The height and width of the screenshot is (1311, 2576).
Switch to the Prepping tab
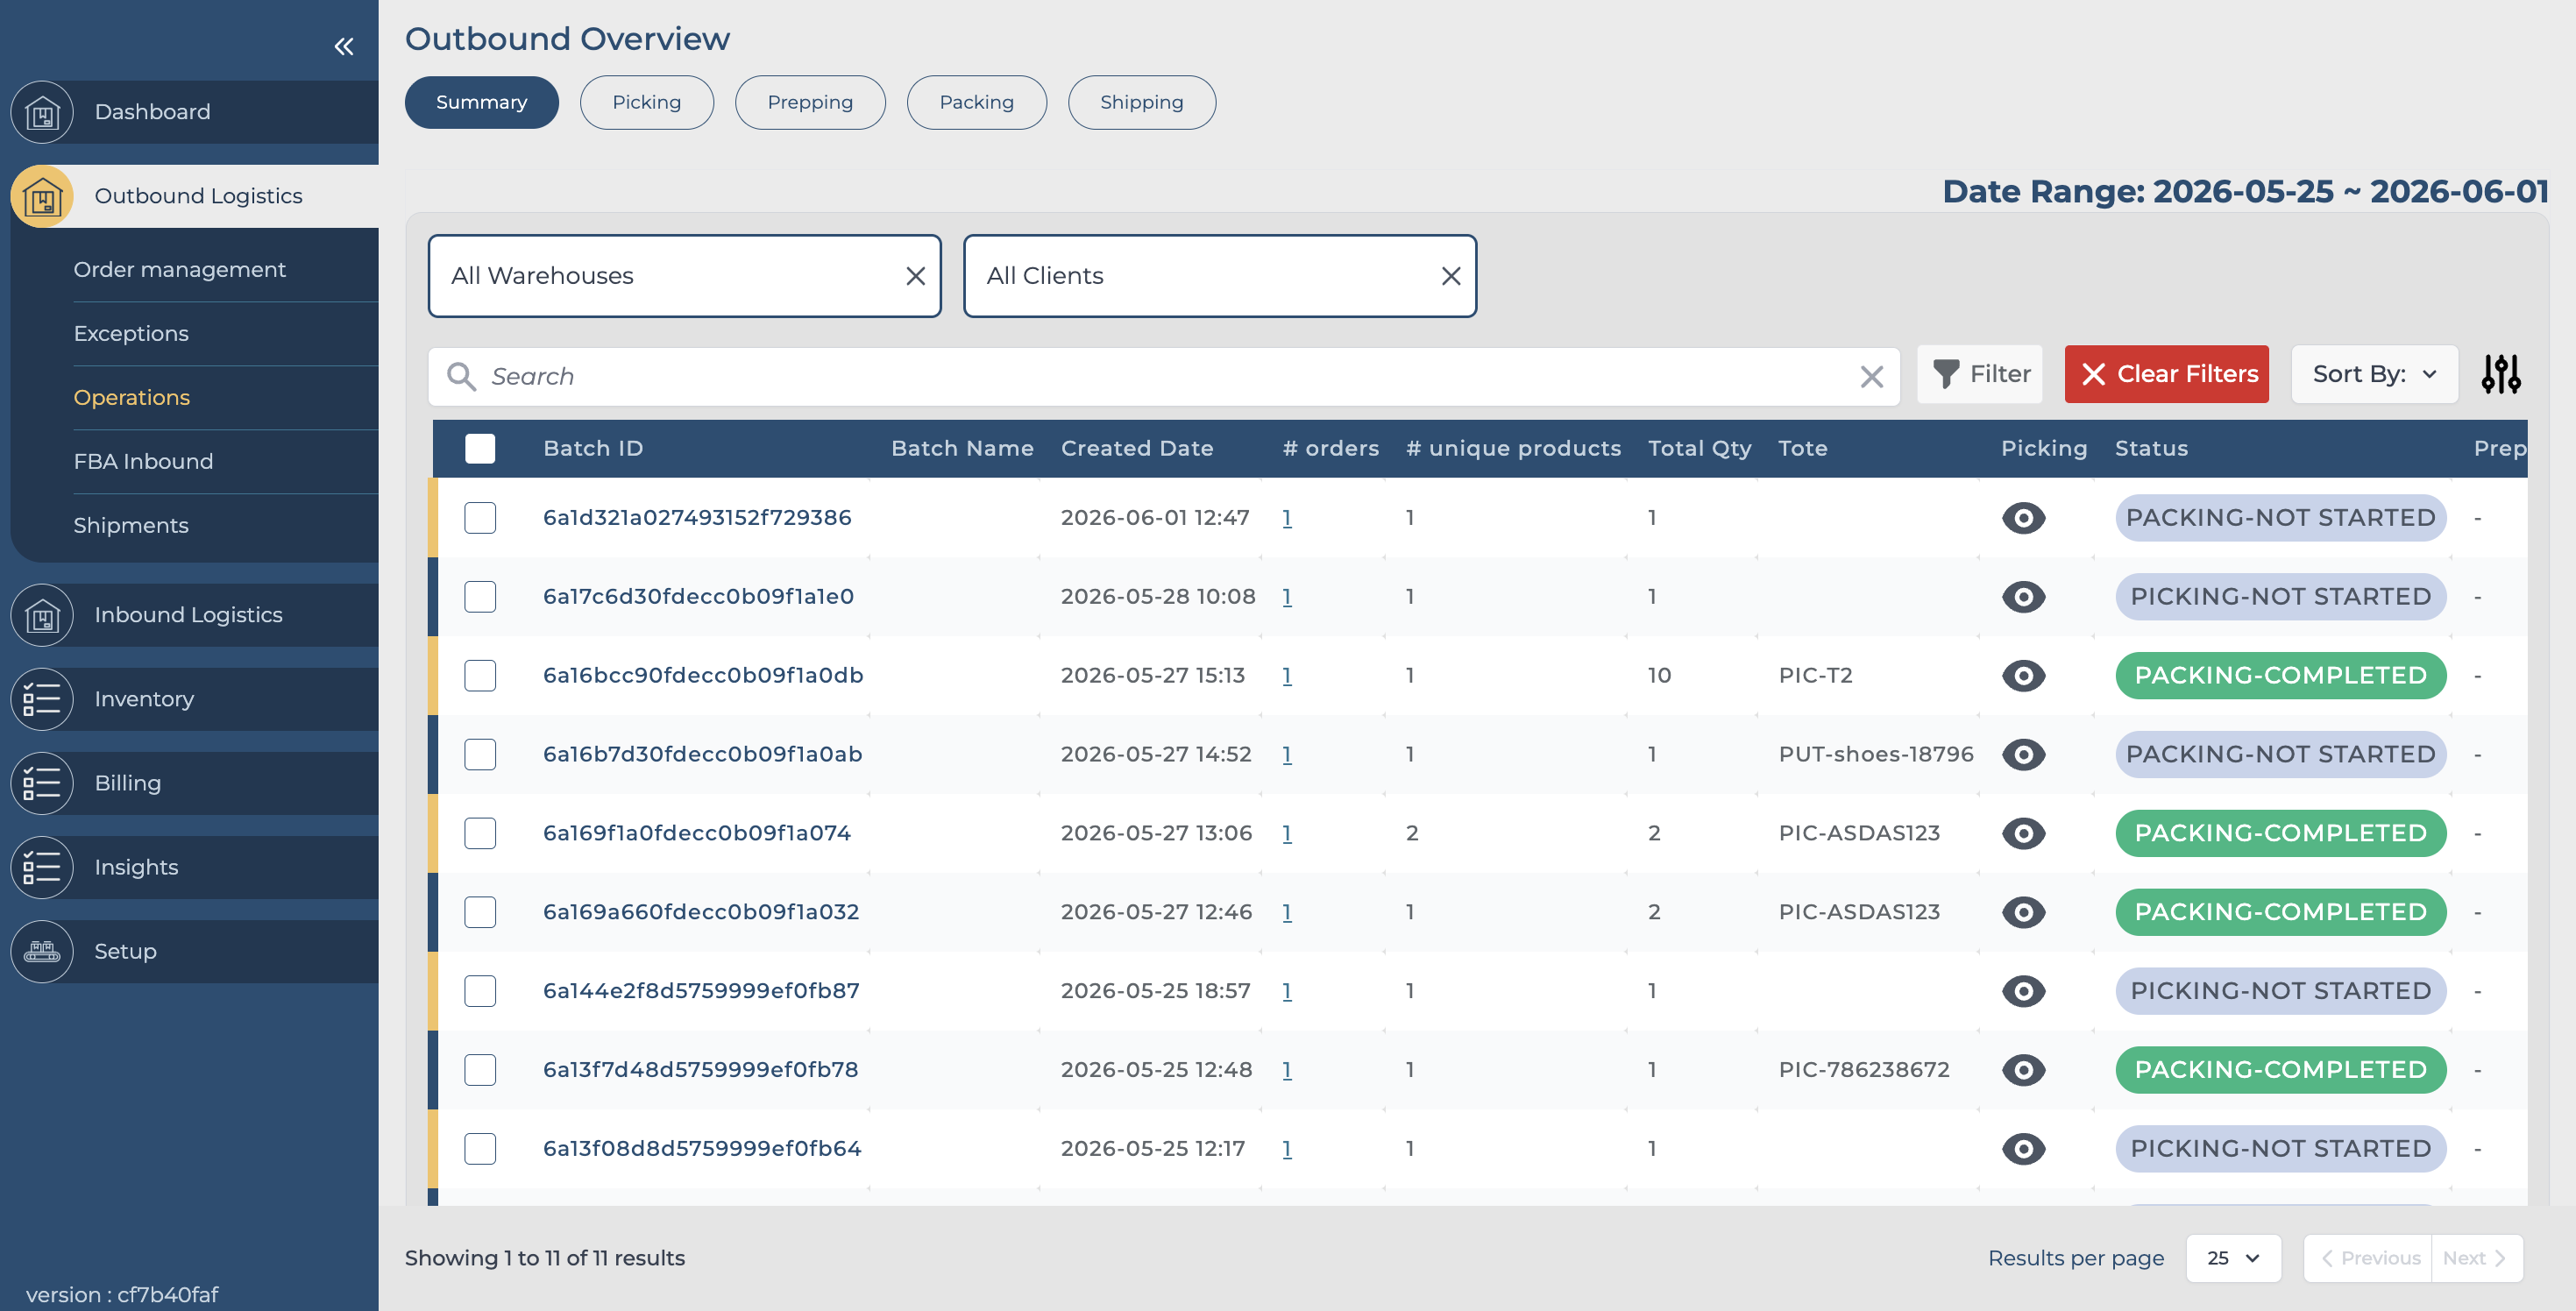click(810, 103)
